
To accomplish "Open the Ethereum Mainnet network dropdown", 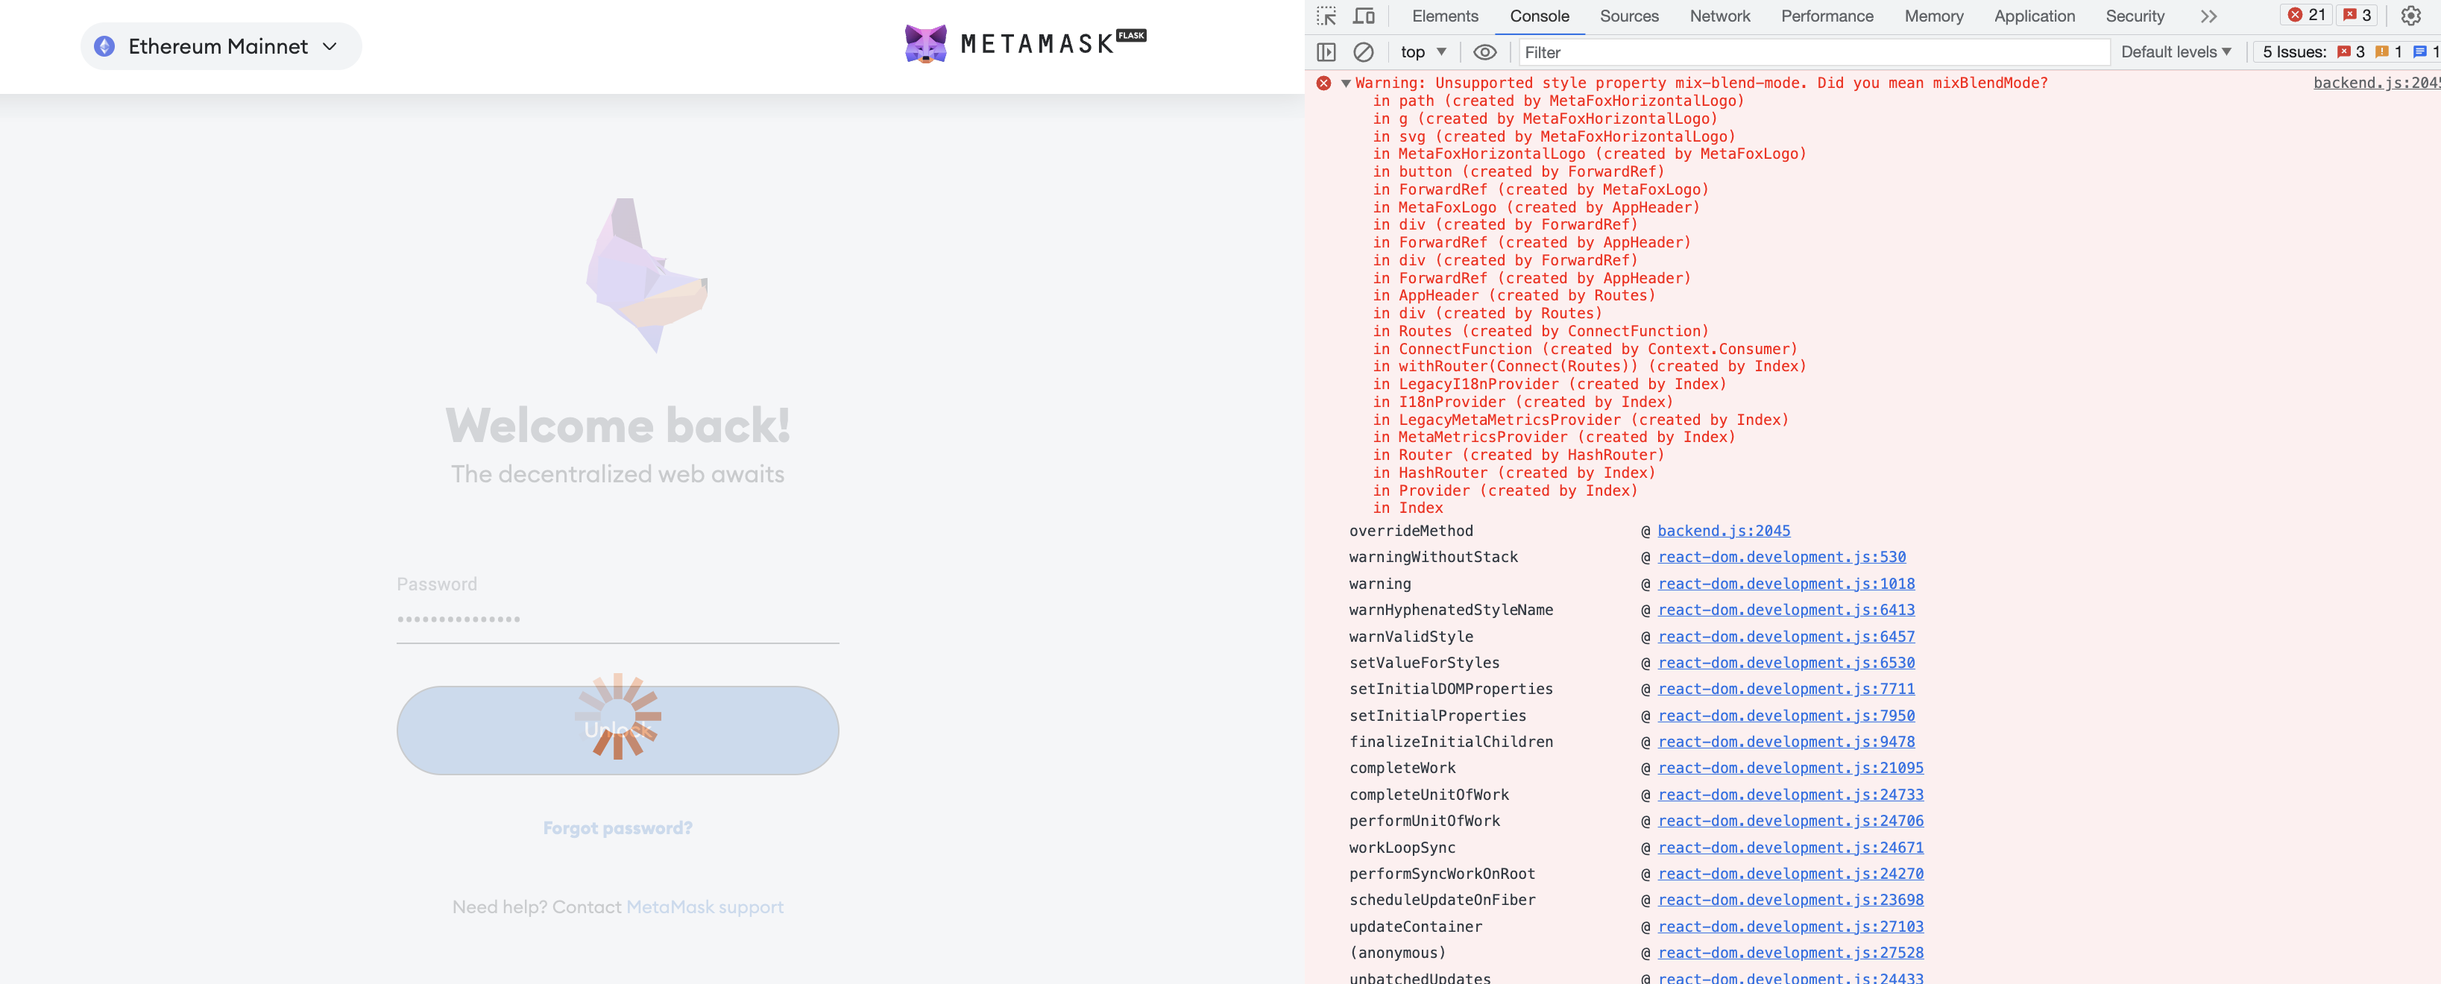I will pyautogui.click(x=220, y=45).
